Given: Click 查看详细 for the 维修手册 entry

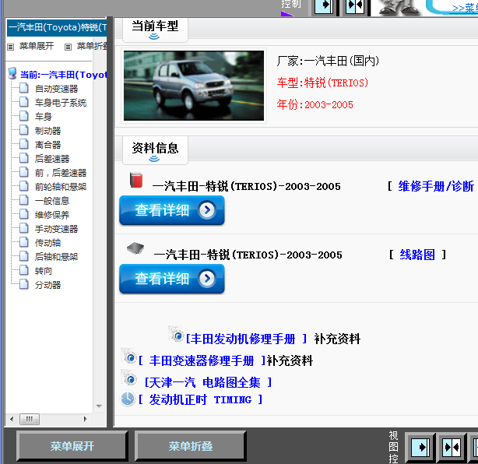Looking at the screenshot, I should pos(172,210).
